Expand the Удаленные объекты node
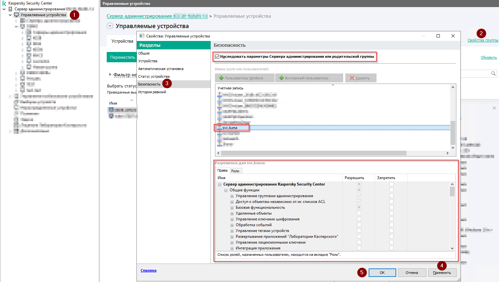 (x=232, y=214)
